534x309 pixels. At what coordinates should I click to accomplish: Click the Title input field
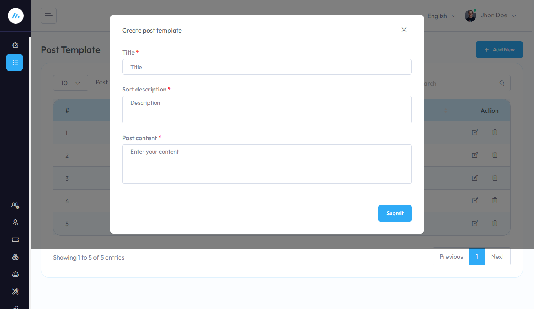pos(267,67)
